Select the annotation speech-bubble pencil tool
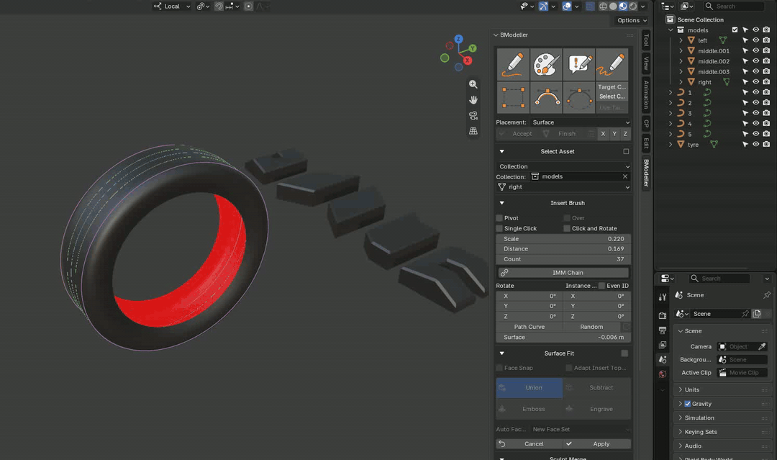The width and height of the screenshot is (777, 460). [x=578, y=65]
